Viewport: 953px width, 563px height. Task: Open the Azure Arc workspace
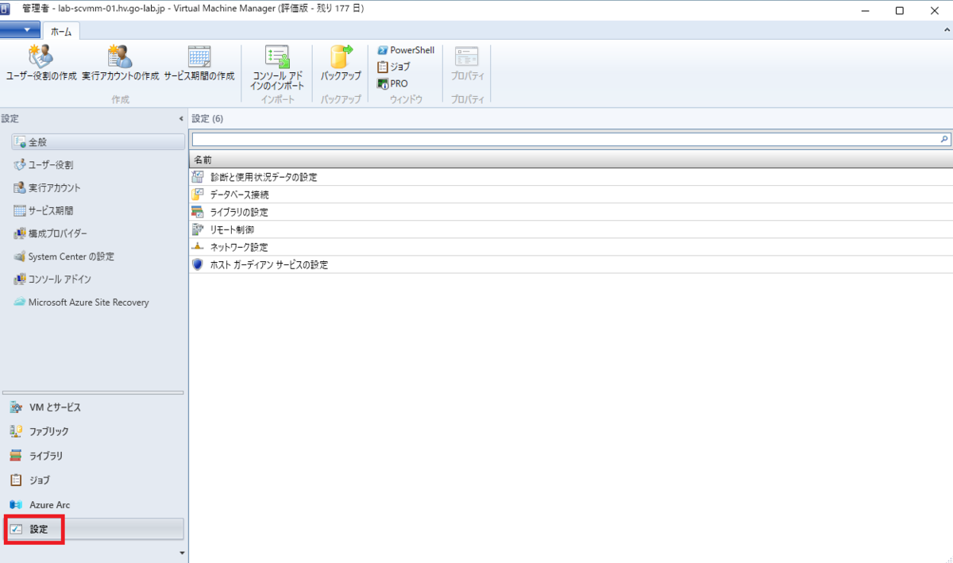[x=94, y=505]
